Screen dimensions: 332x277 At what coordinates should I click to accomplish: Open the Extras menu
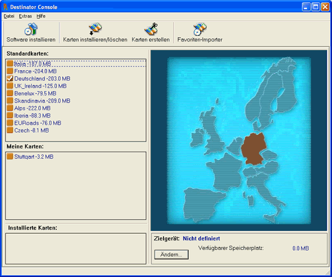pos(25,16)
